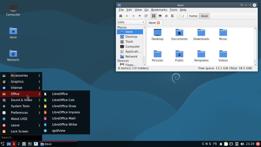This screenshot has width=261, height=147.
Task: Select dave in Places sidebar
Action: tap(130, 32)
